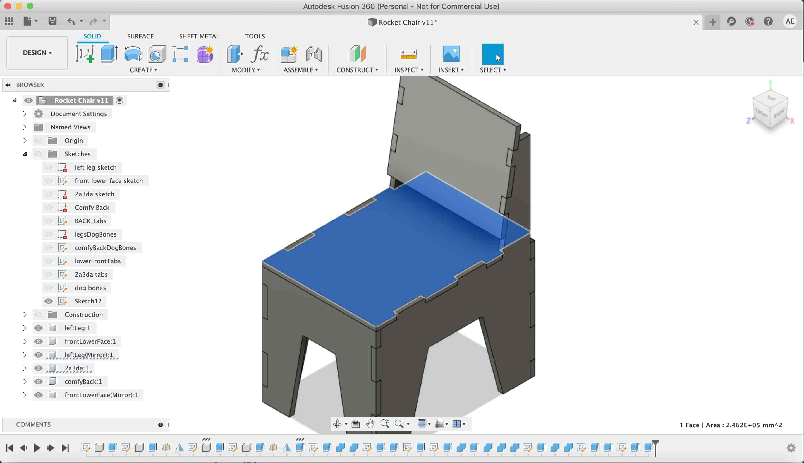The width and height of the screenshot is (804, 463).
Task: Click the Zoom Fit magnifier in navigation bar
Action: pos(399,424)
